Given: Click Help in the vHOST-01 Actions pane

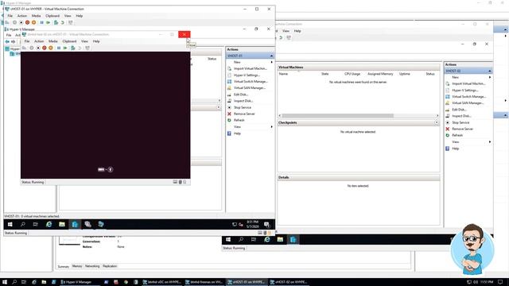Looking at the screenshot, I should point(237,133).
